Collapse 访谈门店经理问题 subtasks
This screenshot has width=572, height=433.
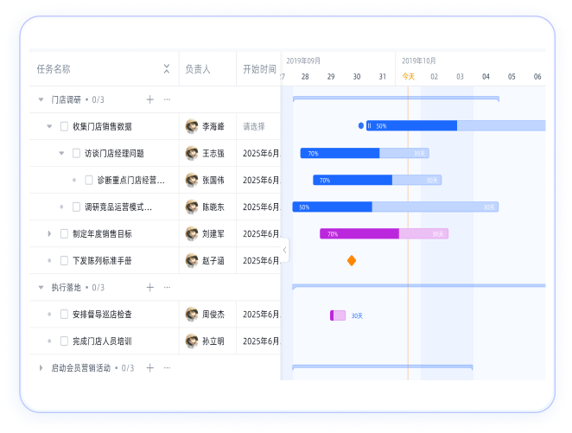(61, 153)
